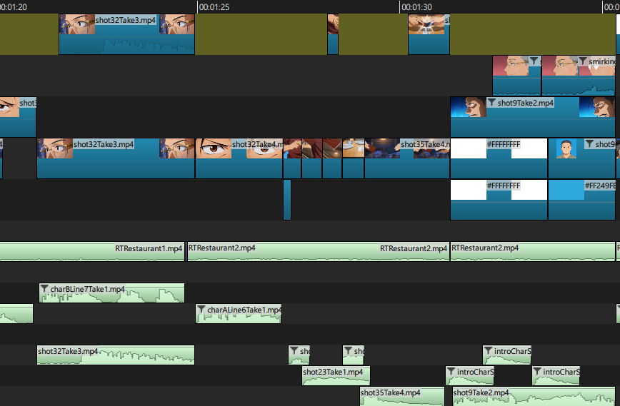Toggle effects icon on charBLine7Take1.mp4 audio clip
Screen dimensions: 620x406
(44, 289)
